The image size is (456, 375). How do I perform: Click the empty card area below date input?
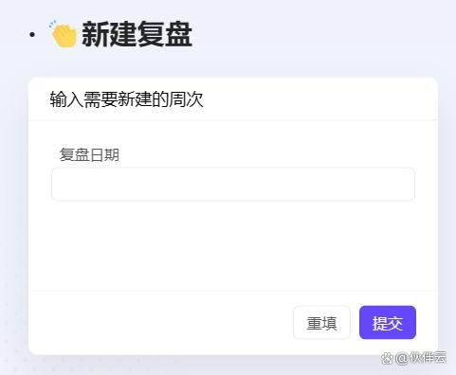tap(233, 244)
